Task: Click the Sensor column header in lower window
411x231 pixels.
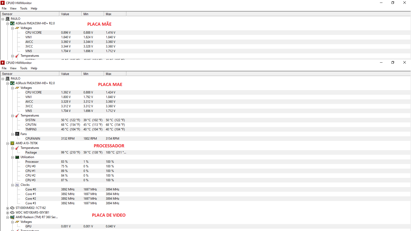Action: [30, 74]
